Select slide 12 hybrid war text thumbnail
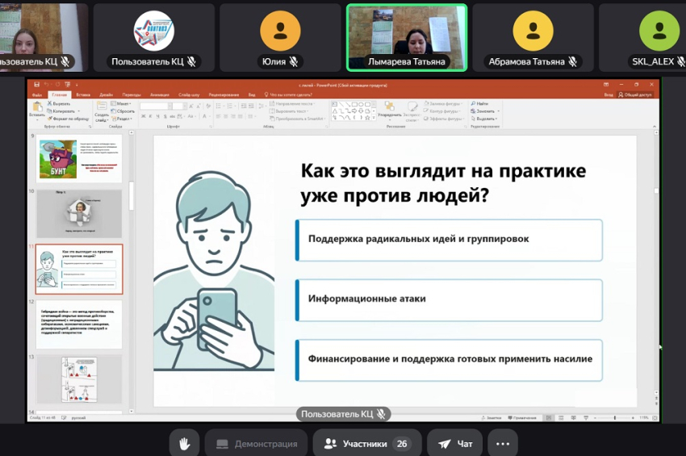This screenshot has width=686, height=456. click(x=79, y=324)
